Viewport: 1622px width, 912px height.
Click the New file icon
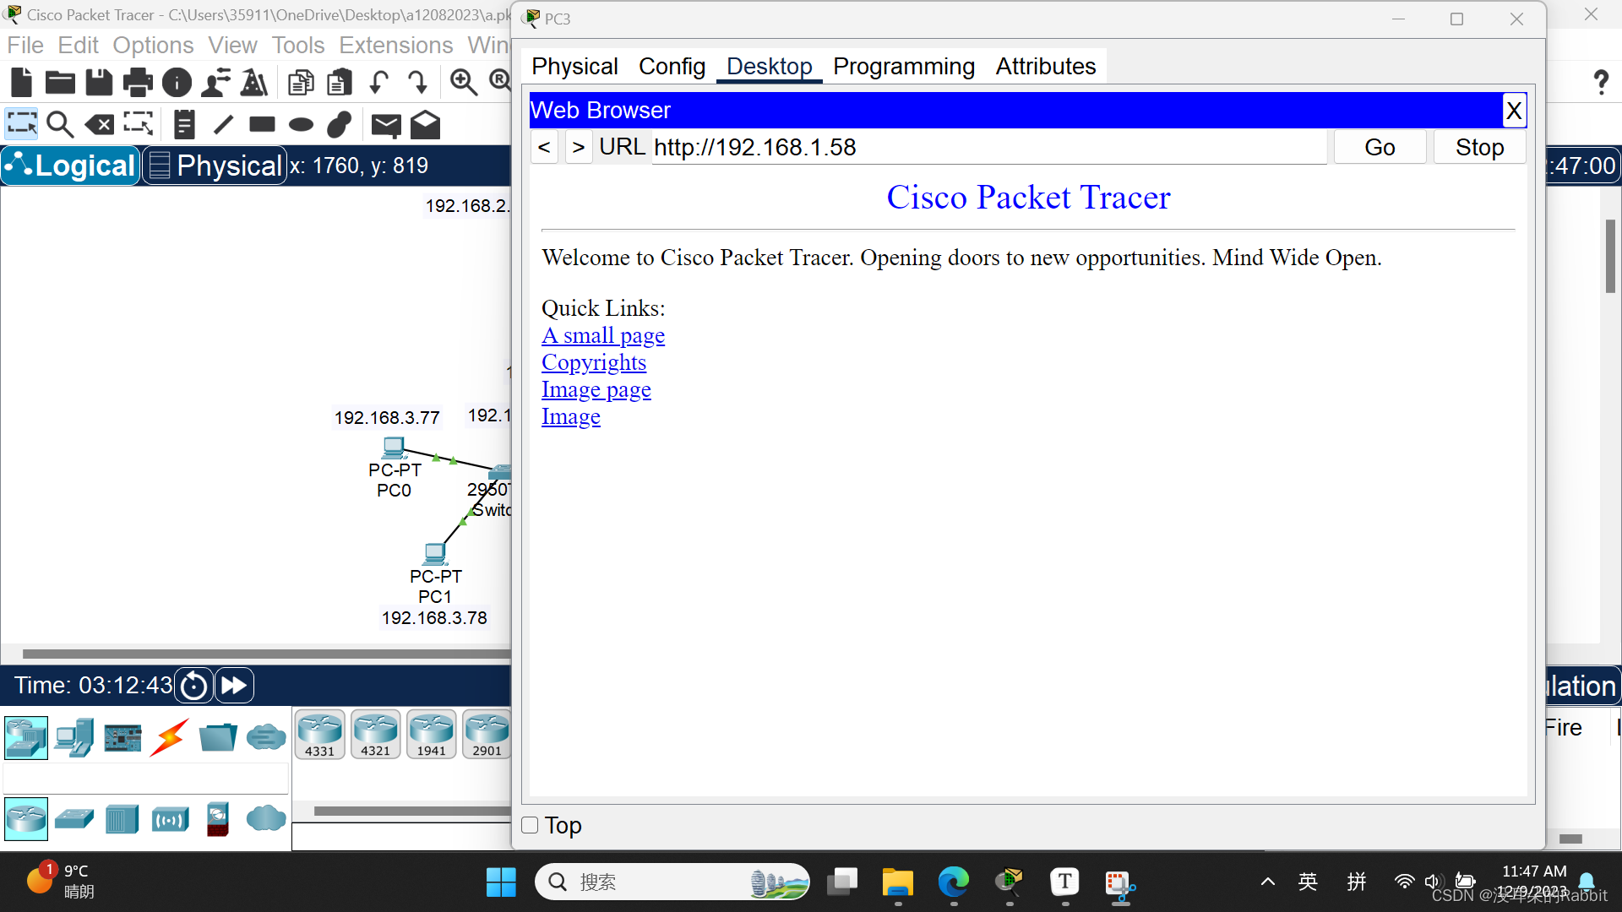coord(21,82)
